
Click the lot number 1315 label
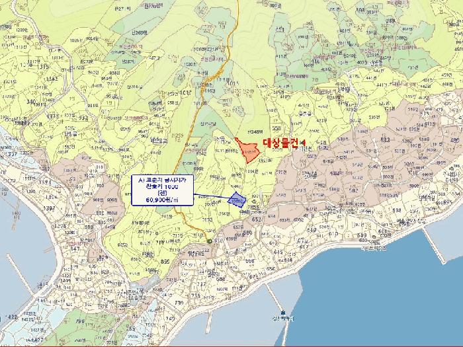(43, 67)
